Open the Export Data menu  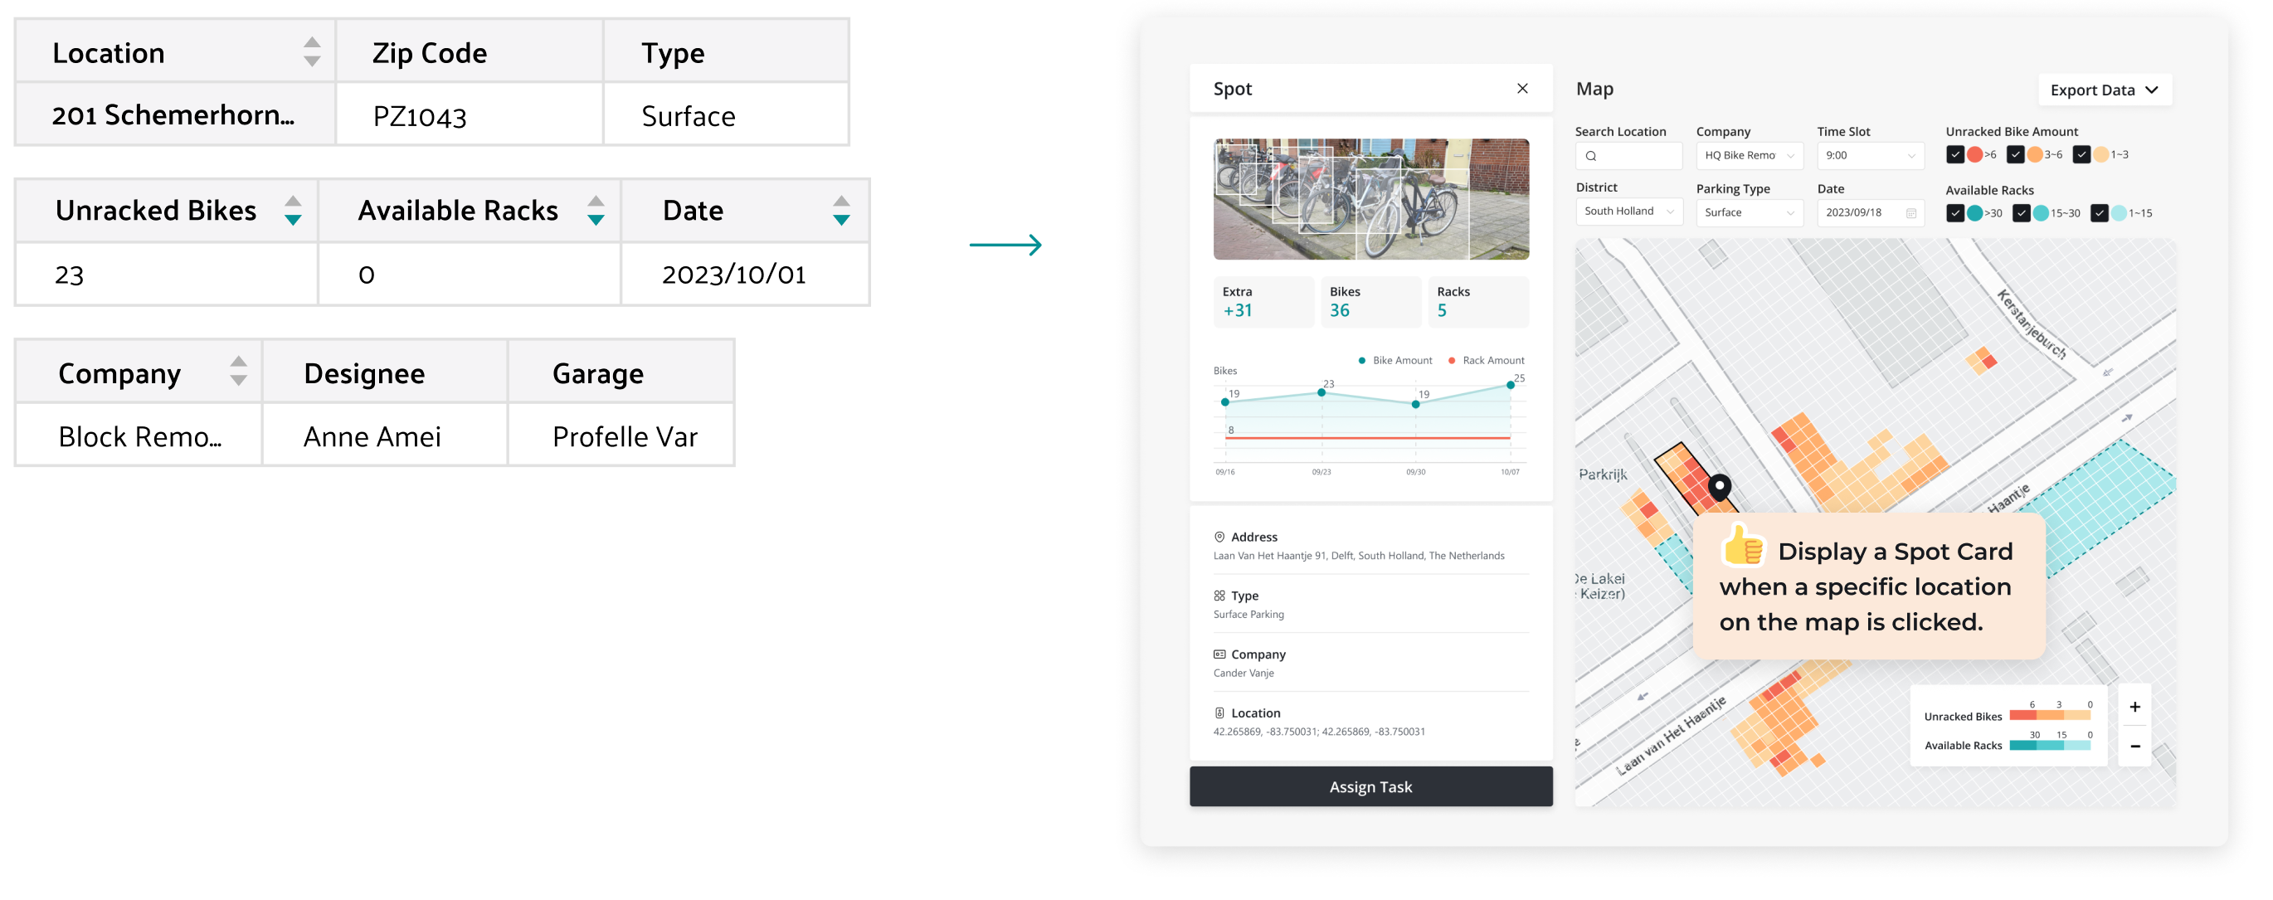coord(2104,90)
